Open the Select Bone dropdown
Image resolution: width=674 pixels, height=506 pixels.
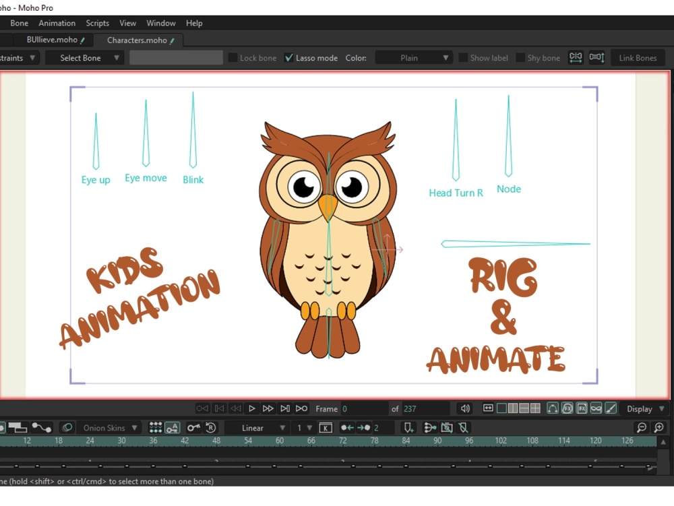[x=85, y=57]
